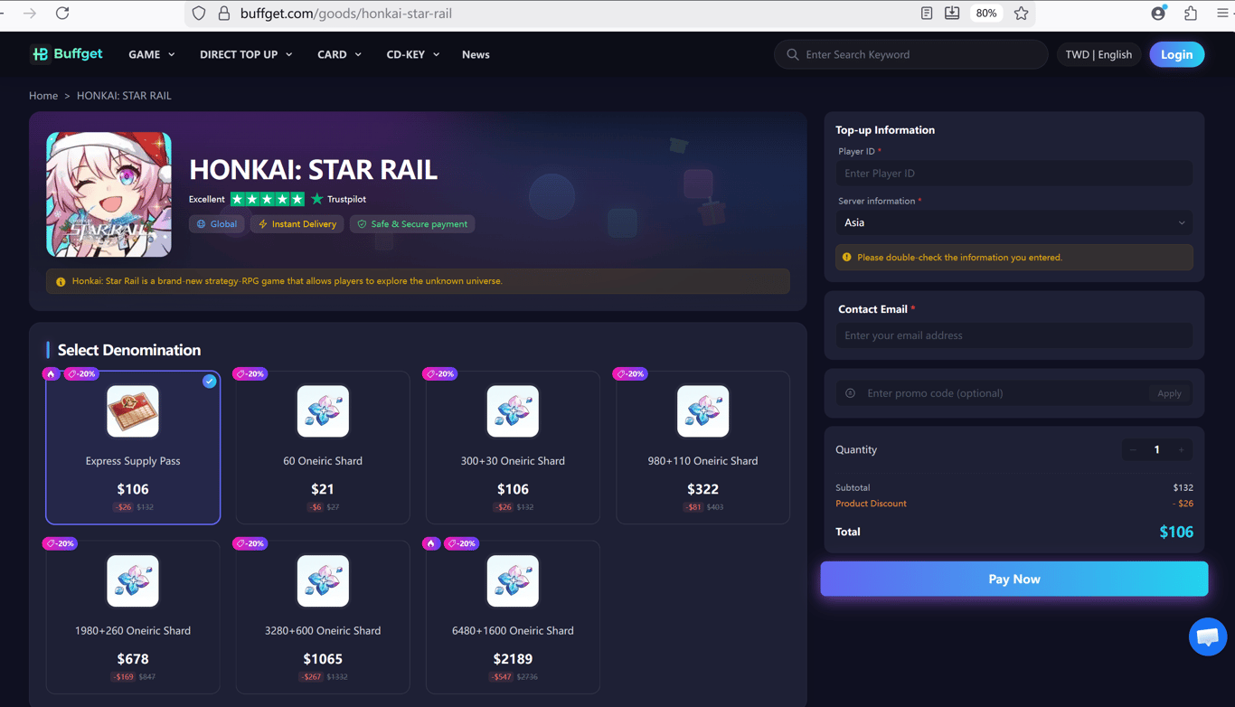Image resolution: width=1235 pixels, height=707 pixels.
Task: Toggle reader view icon in address bar
Action: [927, 14]
